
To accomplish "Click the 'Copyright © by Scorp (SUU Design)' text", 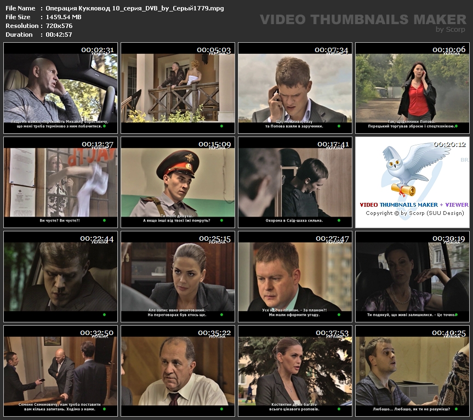I will click(415, 213).
